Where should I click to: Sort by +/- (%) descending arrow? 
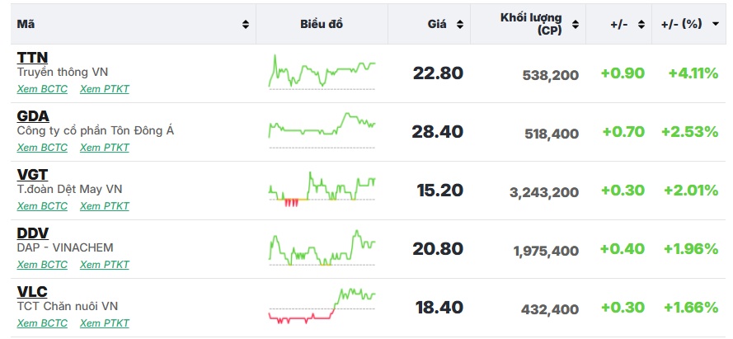click(712, 25)
